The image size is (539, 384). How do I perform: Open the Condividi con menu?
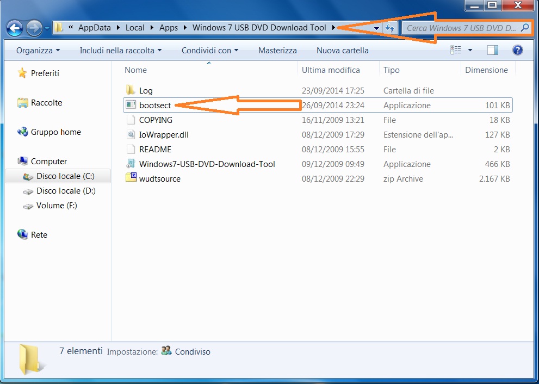point(210,51)
